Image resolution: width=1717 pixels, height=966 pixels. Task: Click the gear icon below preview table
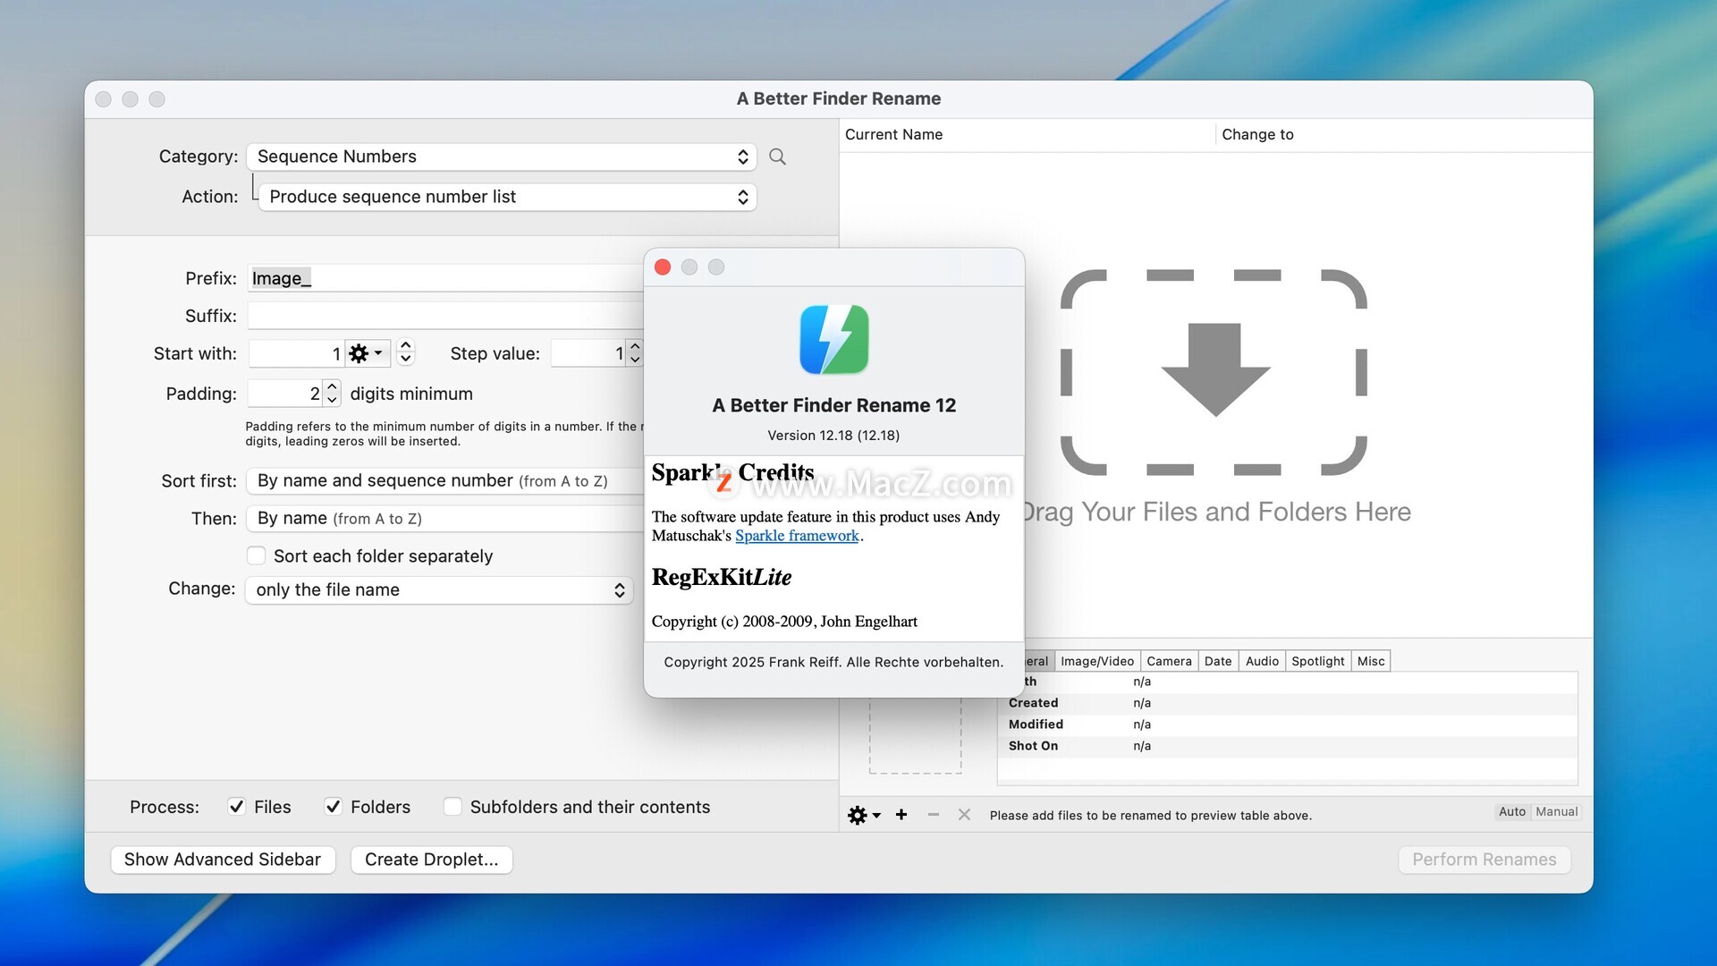tap(862, 815)
